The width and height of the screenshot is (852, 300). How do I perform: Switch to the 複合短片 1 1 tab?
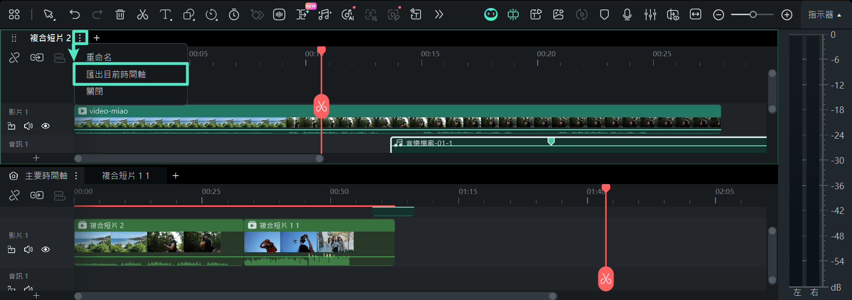pyautogui.click(x=126, y=176)
